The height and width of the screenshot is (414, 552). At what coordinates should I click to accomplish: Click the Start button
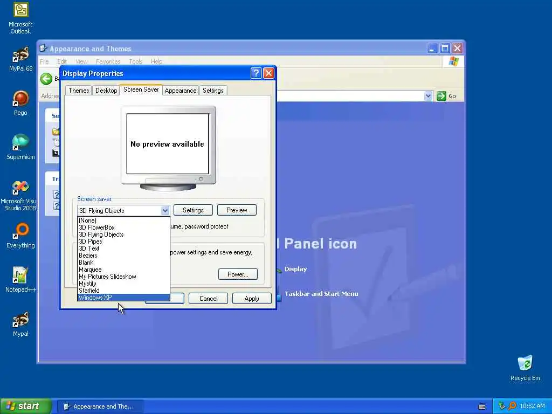click(x=26, y=406)
